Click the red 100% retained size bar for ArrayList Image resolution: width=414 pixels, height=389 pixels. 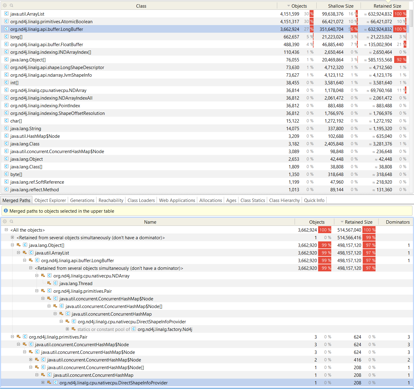(400, 14)
